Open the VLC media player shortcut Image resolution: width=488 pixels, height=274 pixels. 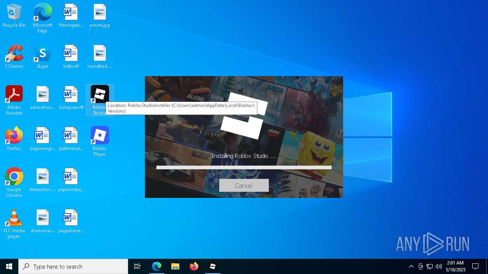coord(14,224)
